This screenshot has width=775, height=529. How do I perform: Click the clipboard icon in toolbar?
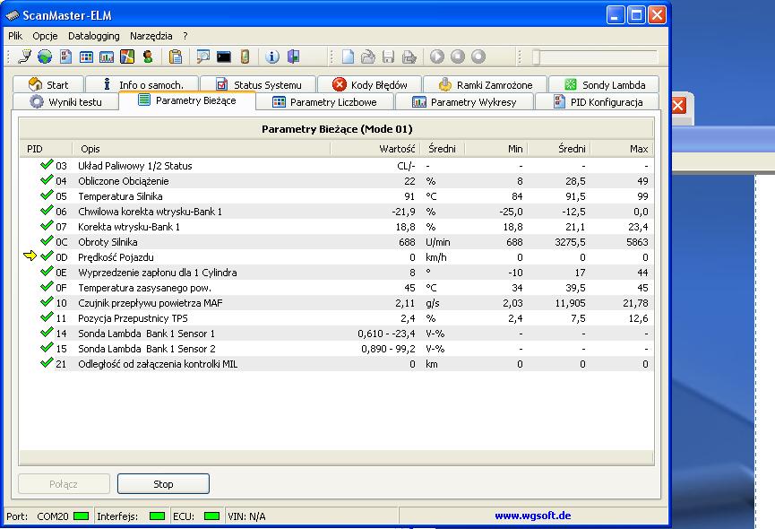tap(176, 57)
